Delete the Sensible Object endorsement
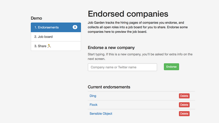Viewport: 219px width, 123px height. [184, 114]
